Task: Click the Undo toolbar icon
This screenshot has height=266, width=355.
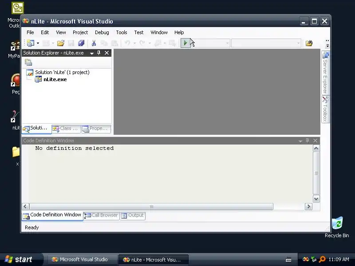Action: coord(127,43)
